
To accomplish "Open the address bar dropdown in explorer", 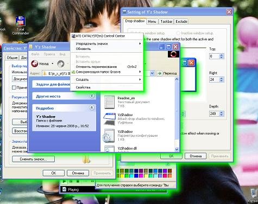I will [x=152, y=73].
